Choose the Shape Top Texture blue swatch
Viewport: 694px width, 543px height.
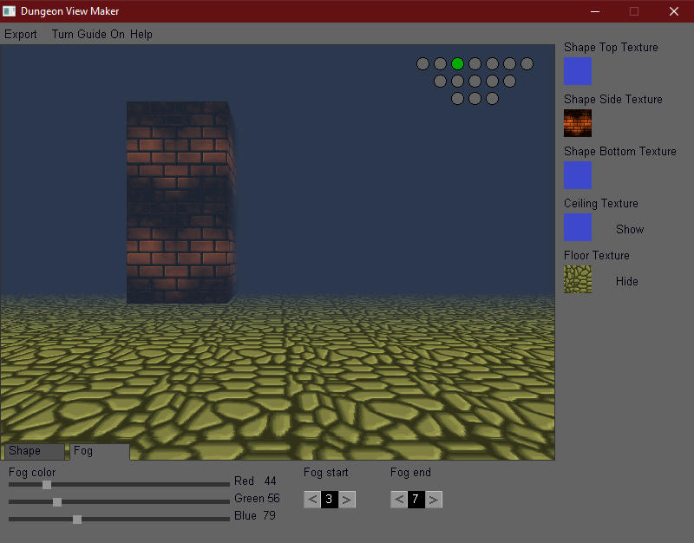coord(578,71)
